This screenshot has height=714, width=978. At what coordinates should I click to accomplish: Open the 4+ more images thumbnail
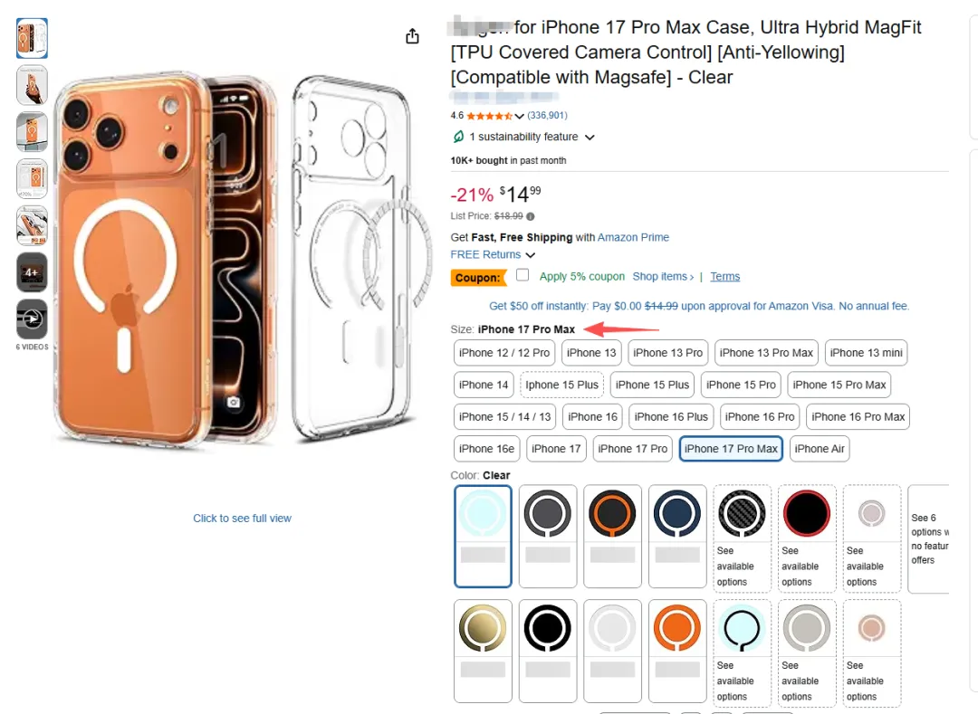pyautogui.click(x=32, y=271)
